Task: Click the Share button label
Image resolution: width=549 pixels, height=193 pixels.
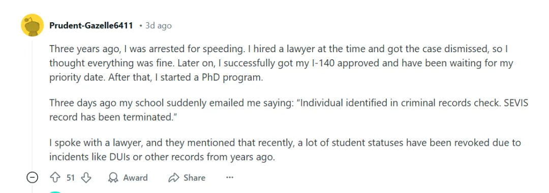Action: tap(194, 178)
